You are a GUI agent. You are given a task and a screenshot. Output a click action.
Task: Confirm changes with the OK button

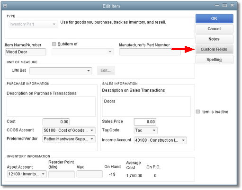[x=215, y=18]
